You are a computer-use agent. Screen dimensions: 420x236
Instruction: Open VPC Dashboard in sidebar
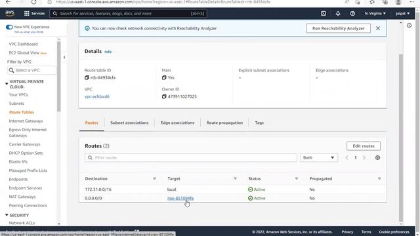click(x=24, y=44)
